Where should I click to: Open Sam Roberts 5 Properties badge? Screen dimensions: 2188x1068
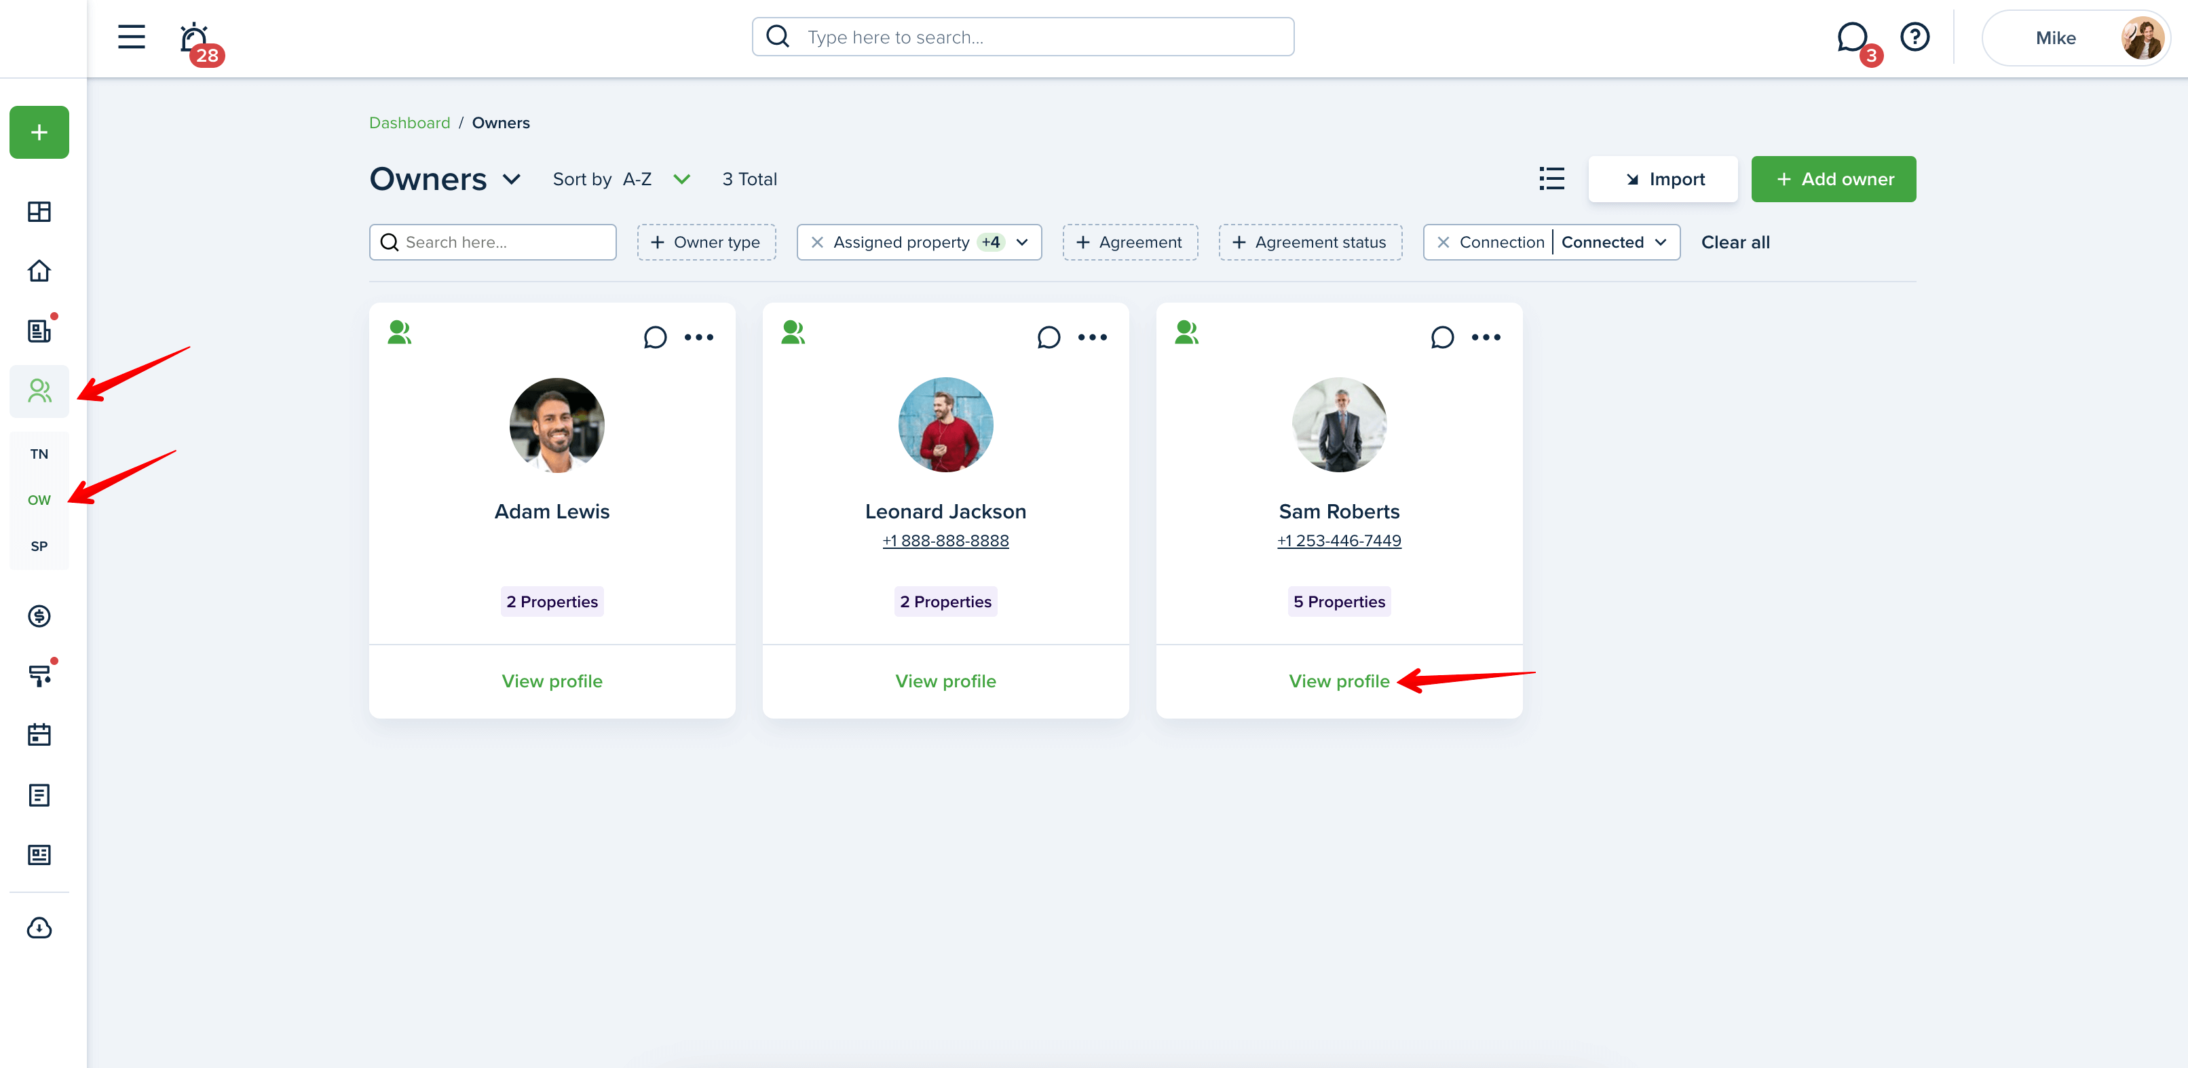[1338, 601]
